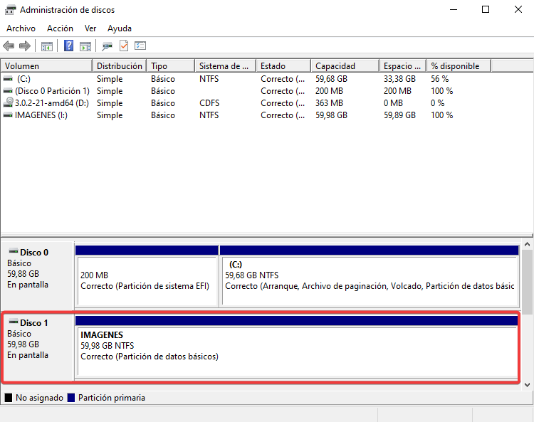The image size is (534, 422).
Task: Toggle the action pane toolbar icon
Action: pos(85,46)
